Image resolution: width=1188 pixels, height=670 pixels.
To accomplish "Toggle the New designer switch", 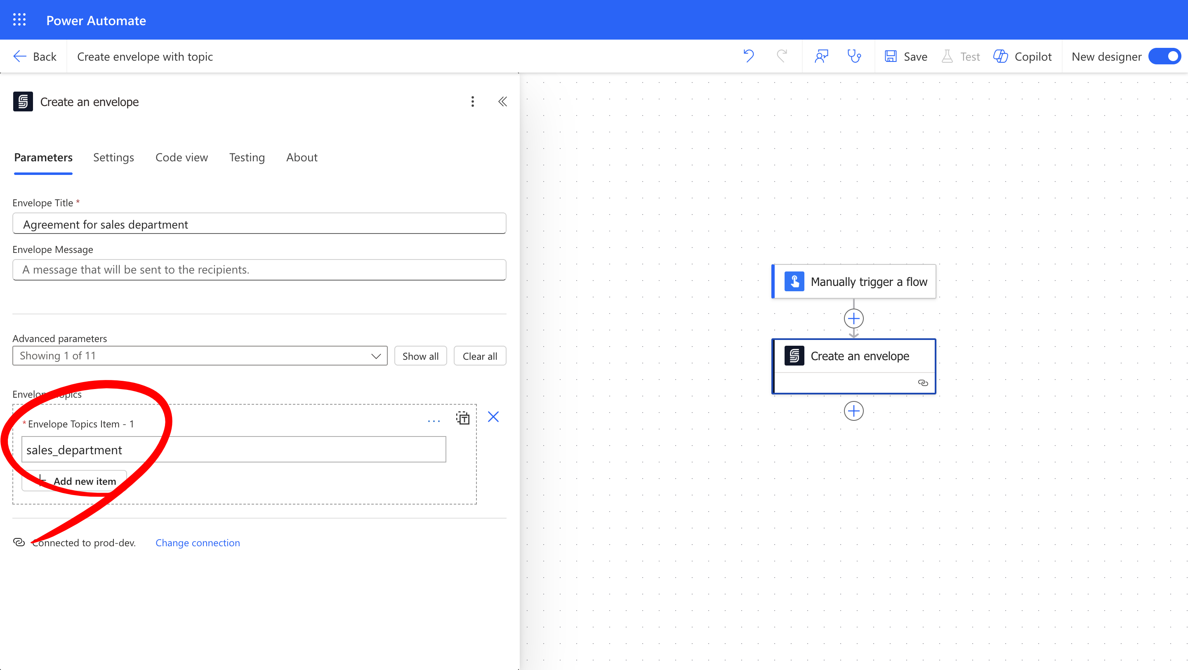I will pos(1165,56).
